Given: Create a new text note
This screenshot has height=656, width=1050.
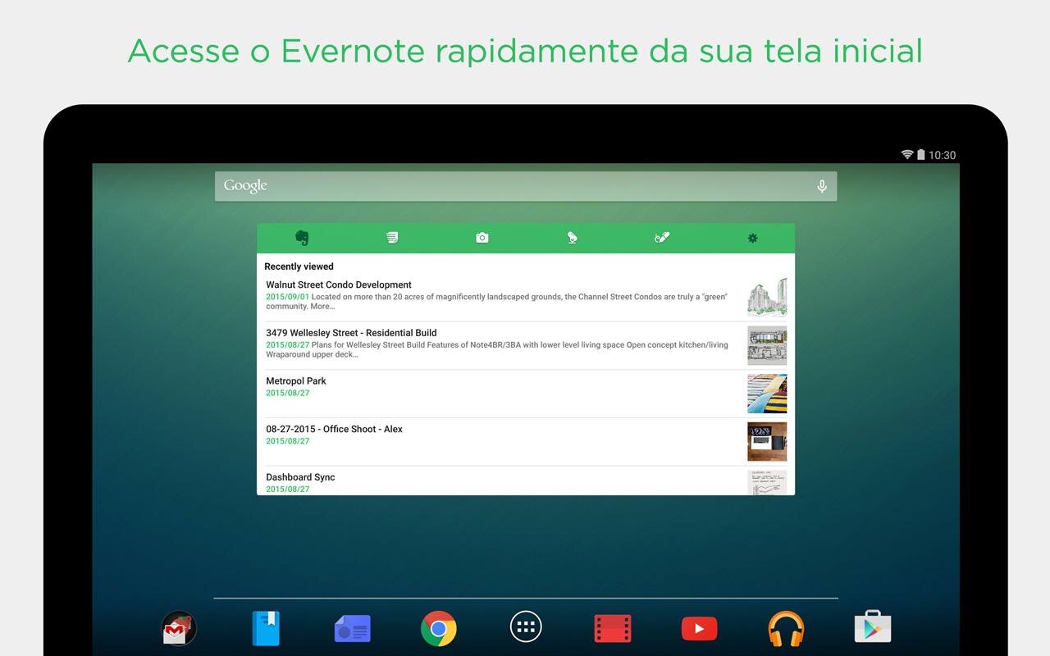Looking at the screenshot, I should 392,238.
